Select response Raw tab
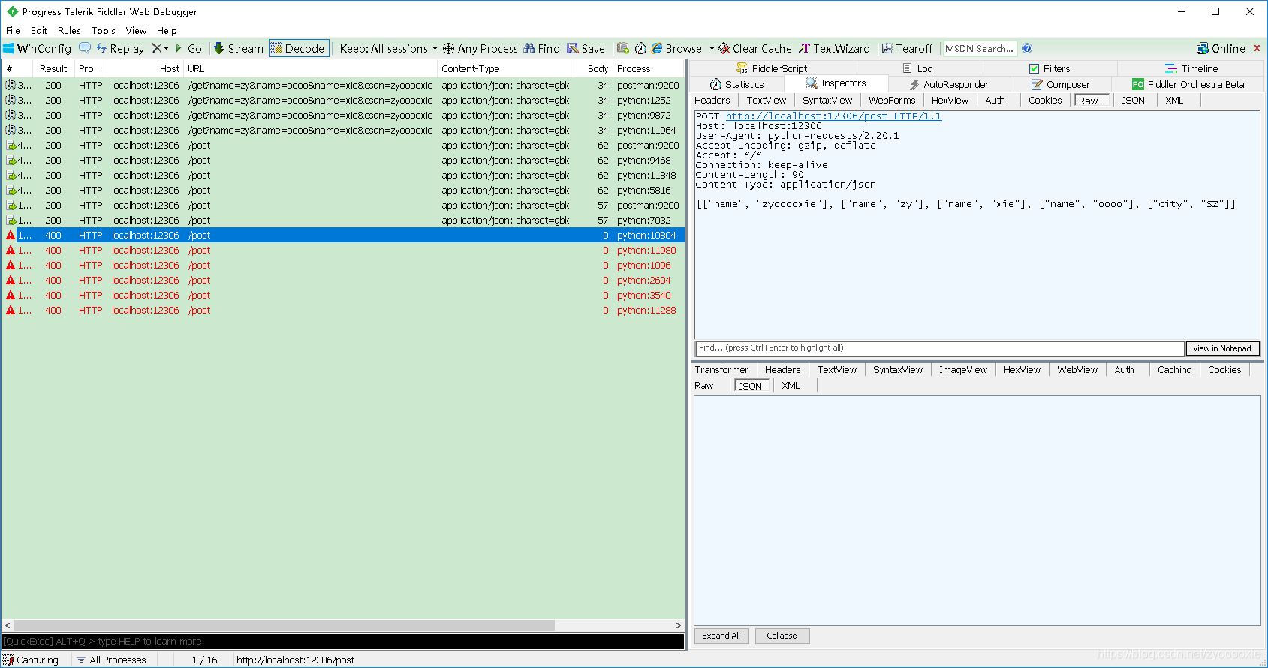The width and height of the screenshot is (1268, 668). click(x=703, y=385)
